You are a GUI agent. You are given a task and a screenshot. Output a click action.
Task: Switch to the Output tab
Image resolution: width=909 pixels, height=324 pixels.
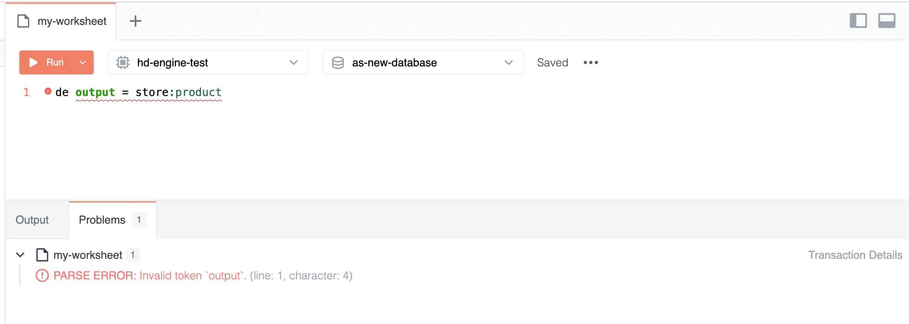(32, 220)
